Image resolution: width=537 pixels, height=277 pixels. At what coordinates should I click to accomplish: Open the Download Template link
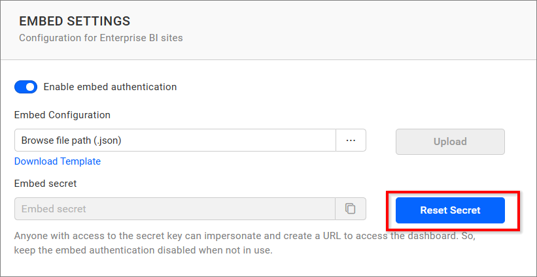point(58,161)
